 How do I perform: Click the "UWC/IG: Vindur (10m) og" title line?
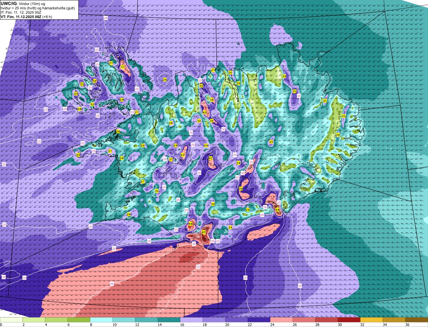23,3
